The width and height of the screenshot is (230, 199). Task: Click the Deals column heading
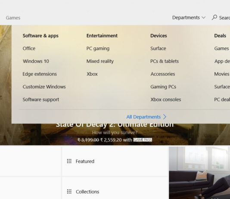(220, 36)
